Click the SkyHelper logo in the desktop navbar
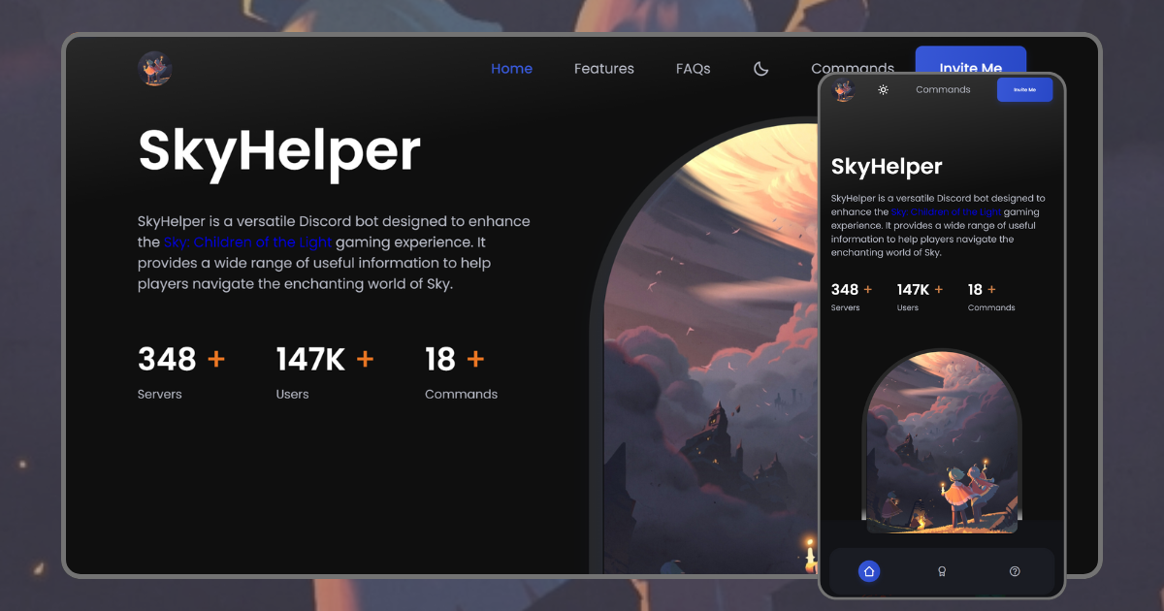 (x=154, y=68)
